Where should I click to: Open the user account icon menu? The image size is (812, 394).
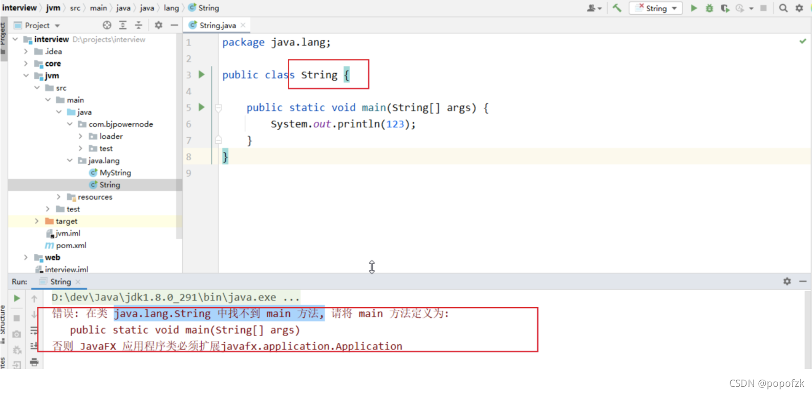pos(594,8)
